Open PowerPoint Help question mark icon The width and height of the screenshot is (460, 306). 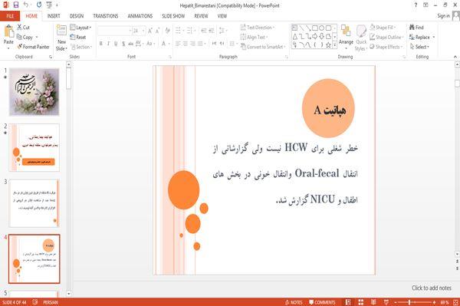pyautogui.click(x=416, y=5)
